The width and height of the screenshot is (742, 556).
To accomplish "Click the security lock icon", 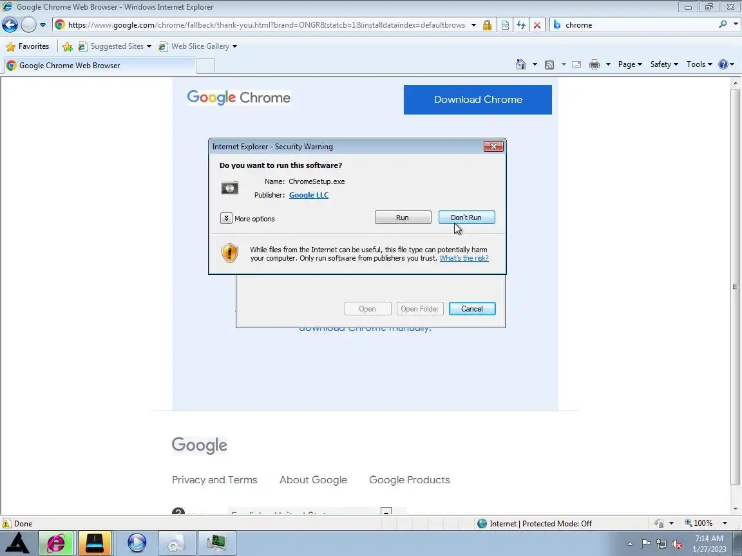I will click(x=487, y=24).
